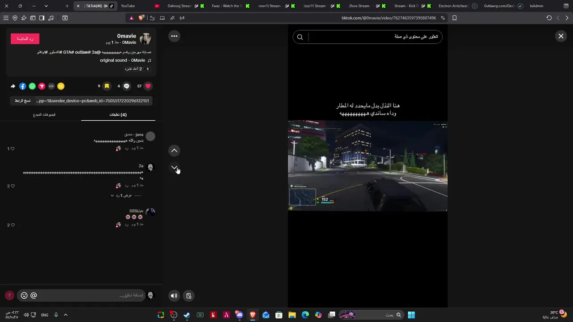Viewport: 573px width, 322px height.
Task: Share the video to WhatsApp
Action: click(32, 86)
